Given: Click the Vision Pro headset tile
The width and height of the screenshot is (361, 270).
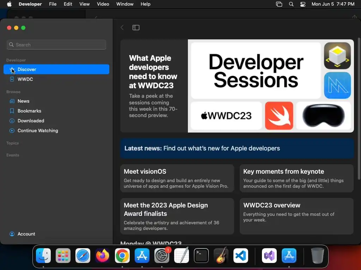Looking at the screenshot, I should pyautogui.click(x=324, y=116).
